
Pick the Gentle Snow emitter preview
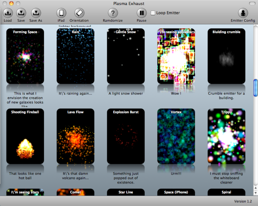click(x=126, y=56)
